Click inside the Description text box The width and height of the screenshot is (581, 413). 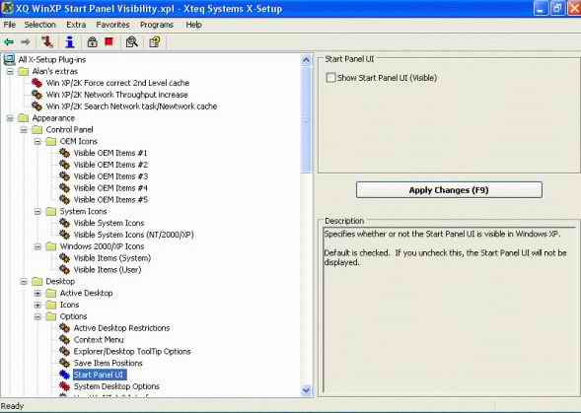click(x=449, y=310)
